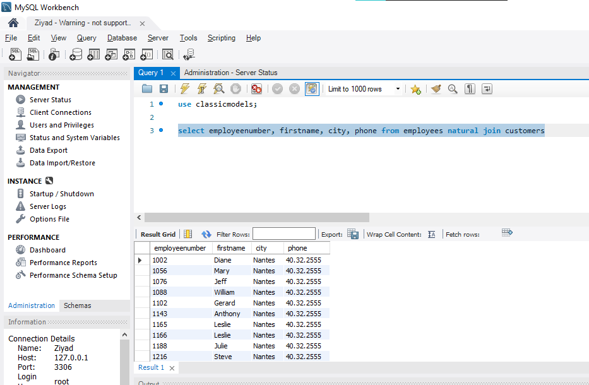Toggle stop-on-error script execution
This screenshot has width=589, height=385.
pyautogui.click(x=256, y=89)
